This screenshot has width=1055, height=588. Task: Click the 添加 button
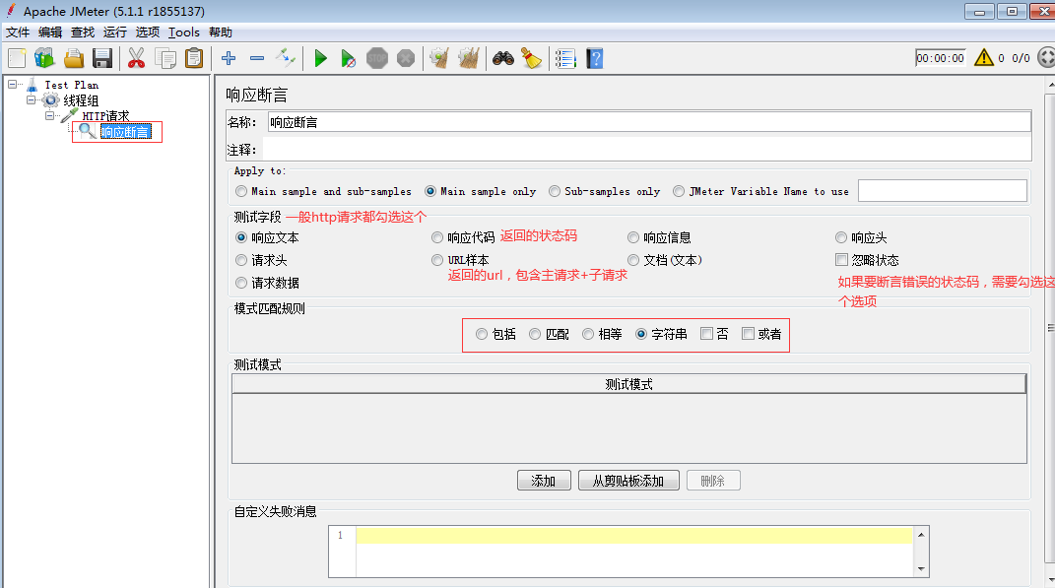544,481
